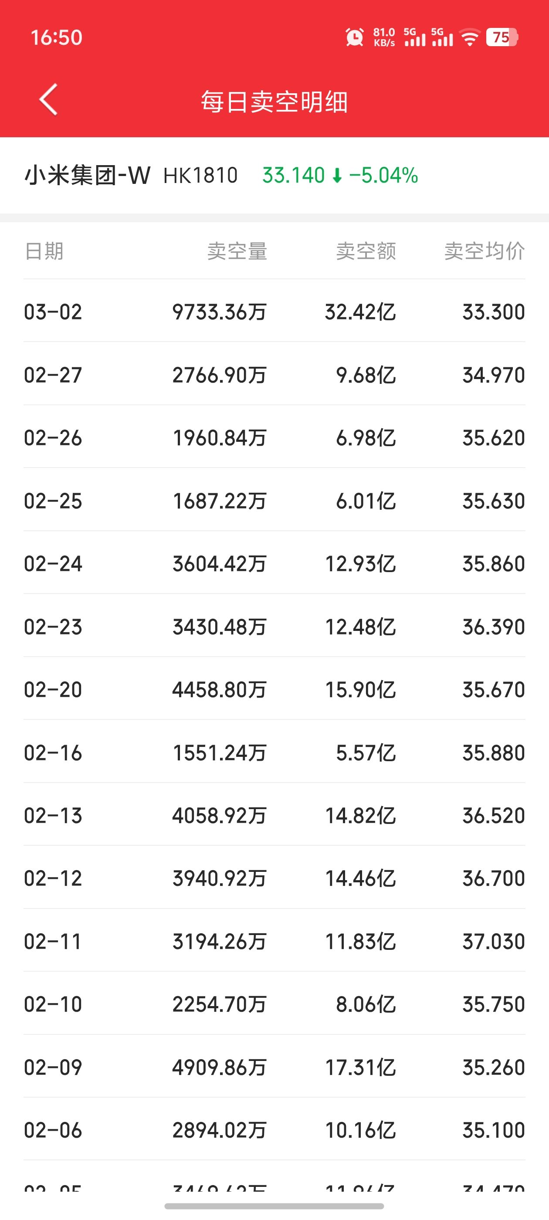The image size is (549, 1220).
Task: Tap the 日期 column header
Action: 44,251
